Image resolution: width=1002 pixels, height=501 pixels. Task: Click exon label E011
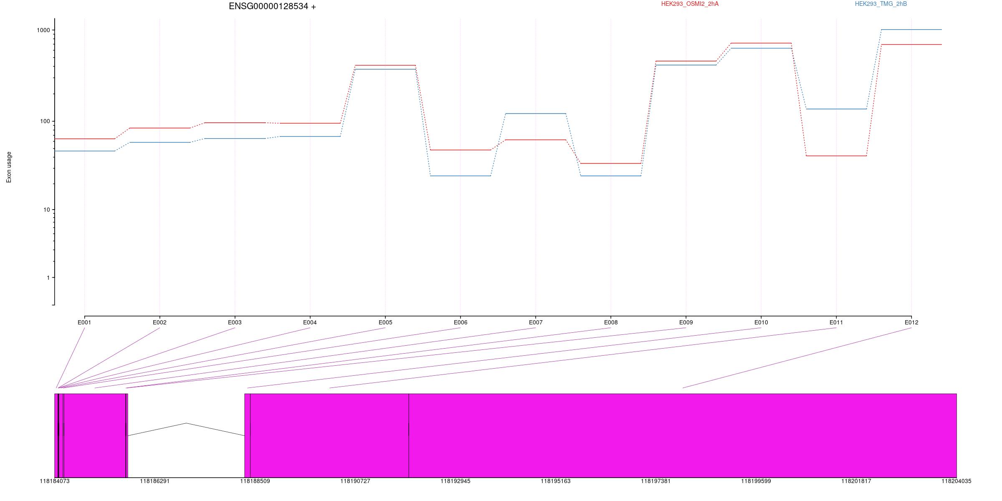click(x=836, y=322)
